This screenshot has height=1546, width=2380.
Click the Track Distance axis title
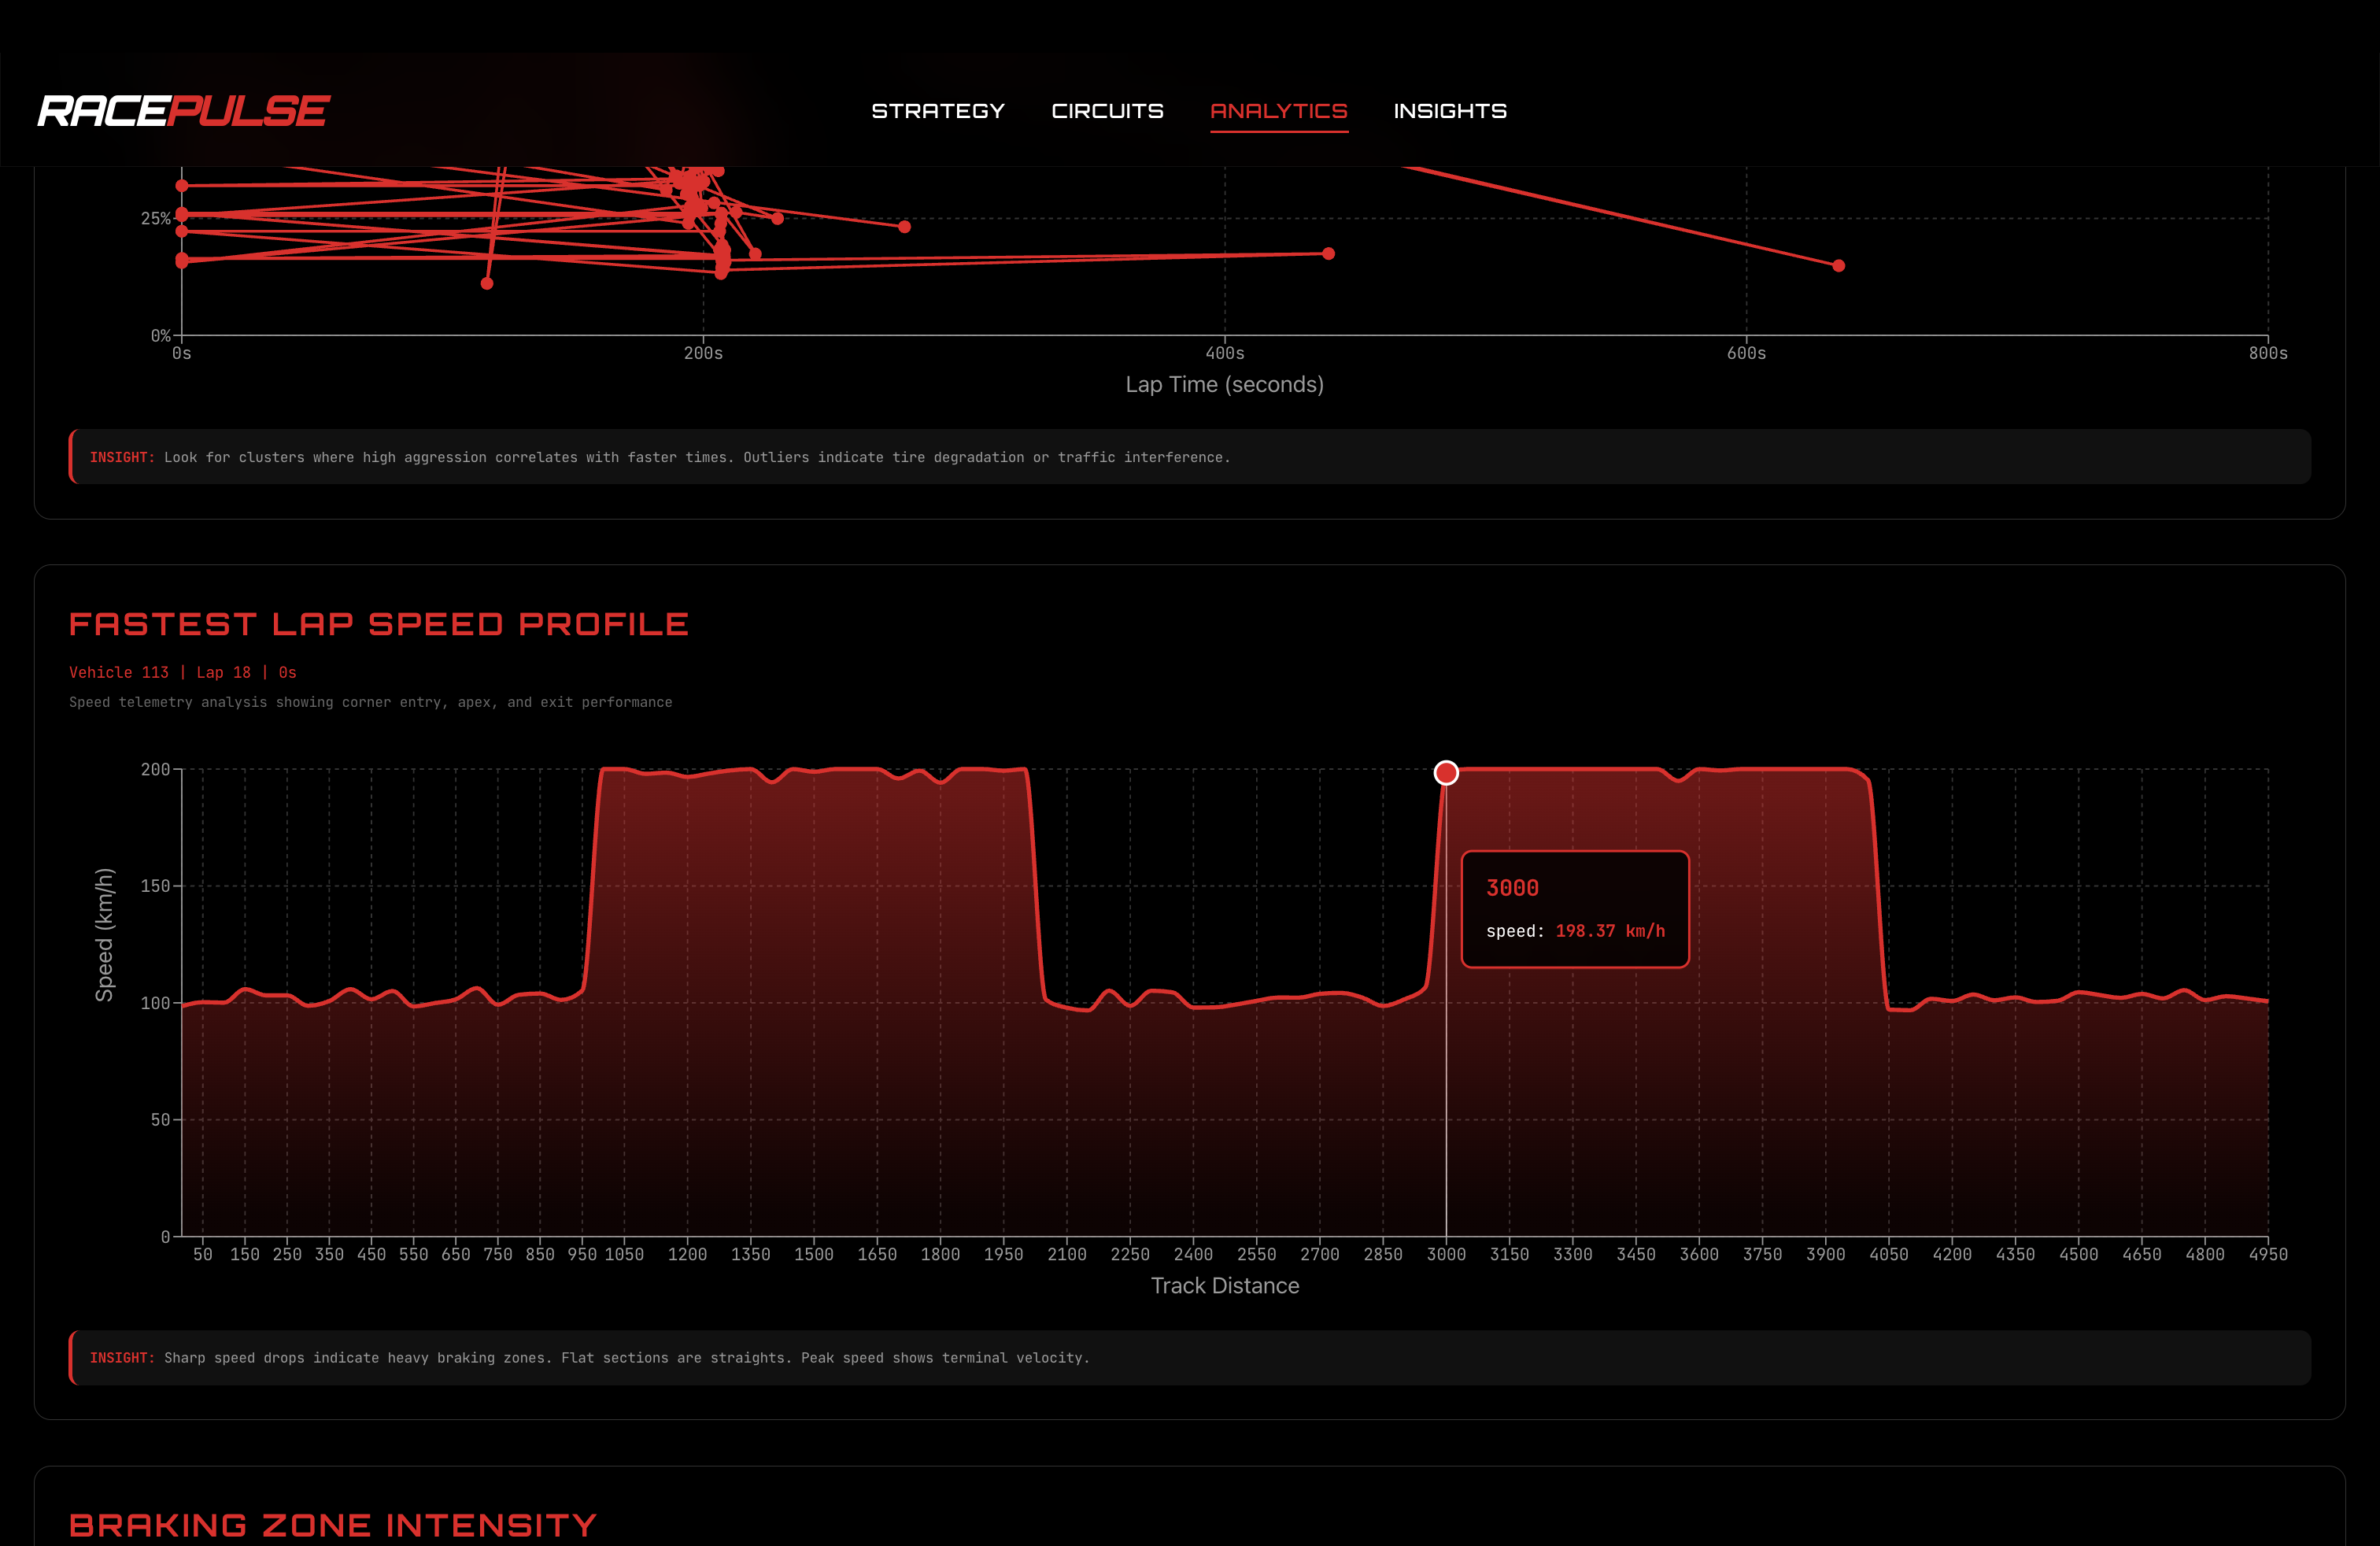point(1224,1286)
